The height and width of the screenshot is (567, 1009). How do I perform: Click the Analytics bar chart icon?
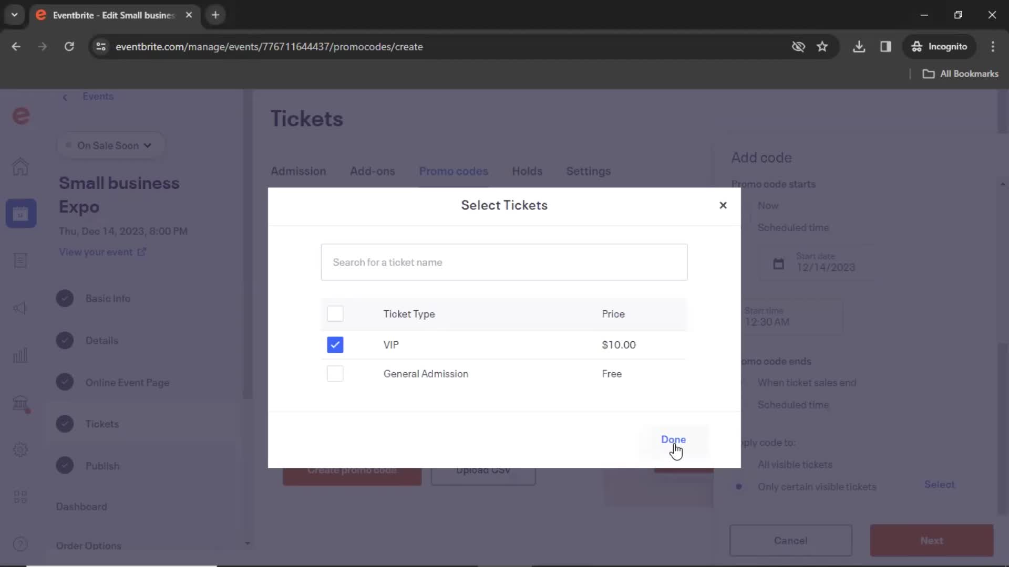point(19,356)
